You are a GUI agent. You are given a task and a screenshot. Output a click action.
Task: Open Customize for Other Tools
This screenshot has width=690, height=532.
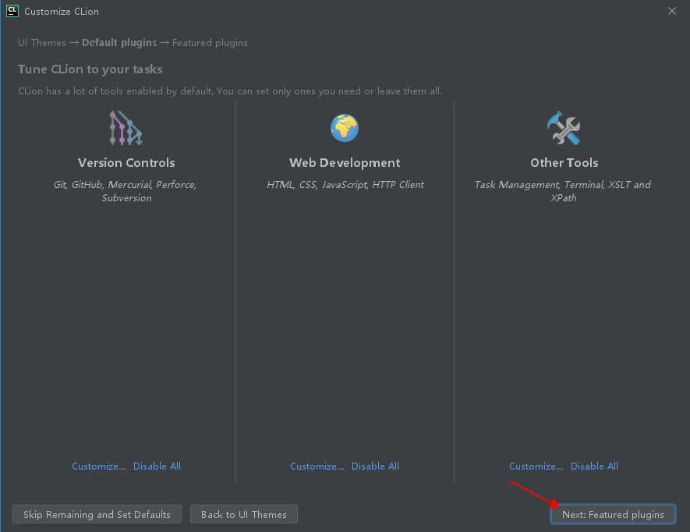(x=536, y=466)
